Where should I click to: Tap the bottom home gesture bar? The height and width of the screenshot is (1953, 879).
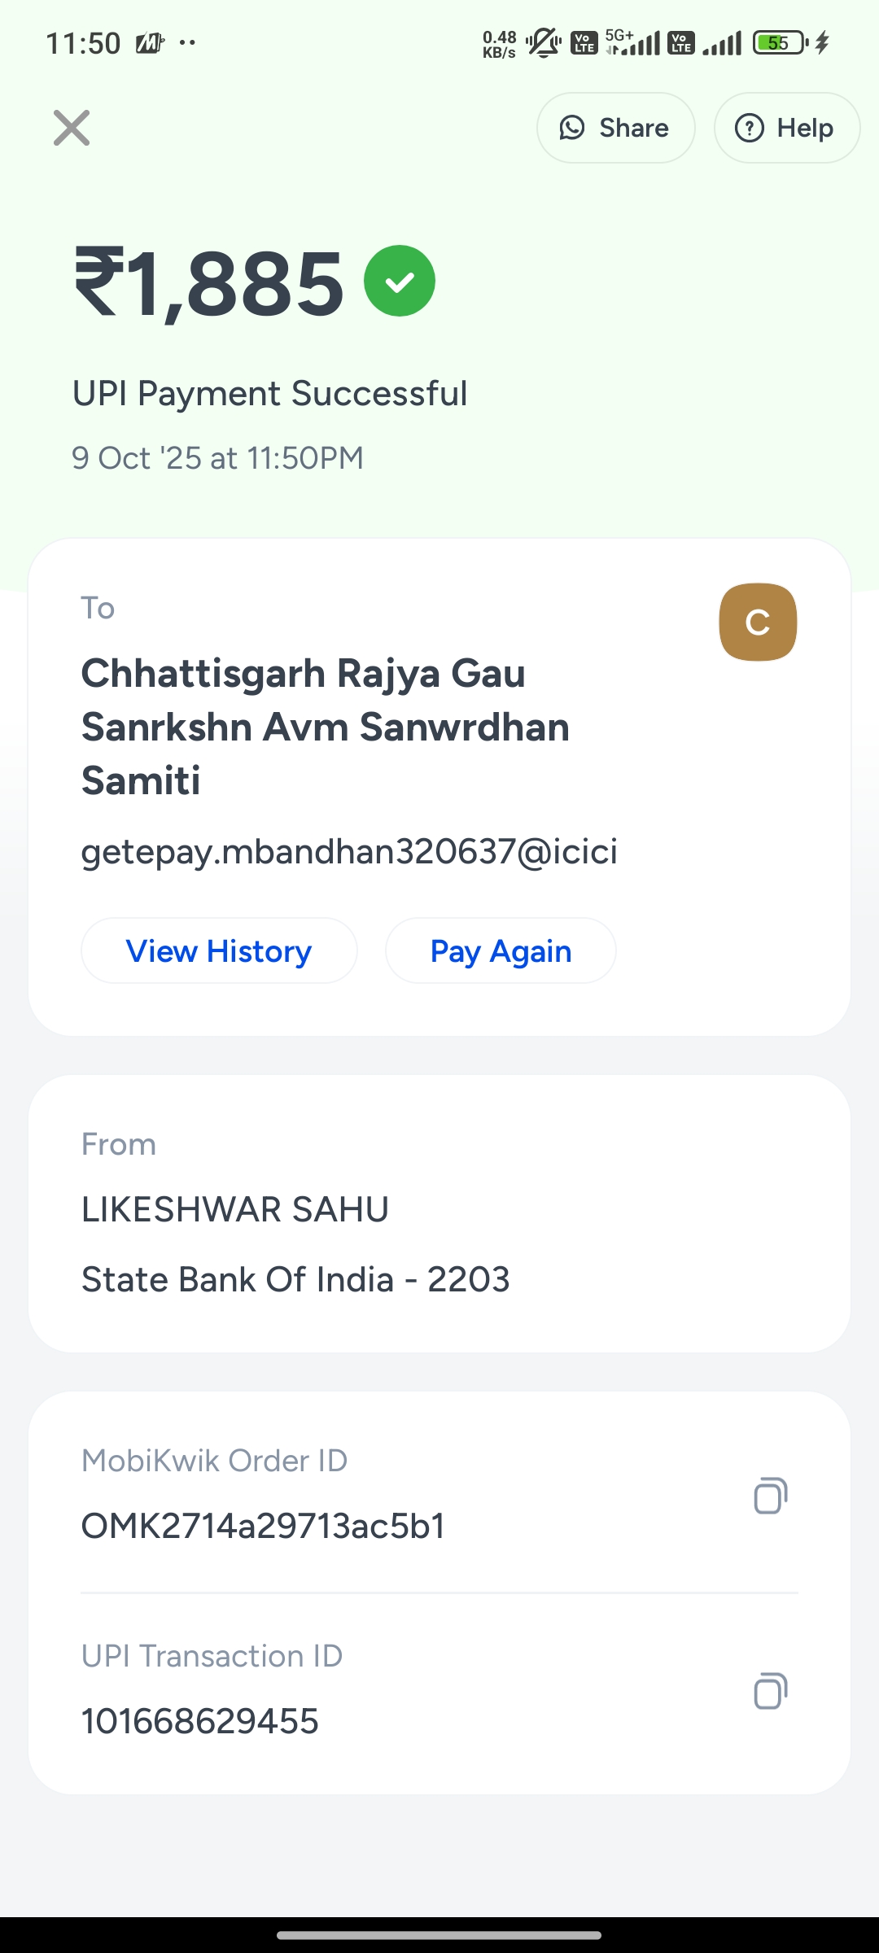439,1935
